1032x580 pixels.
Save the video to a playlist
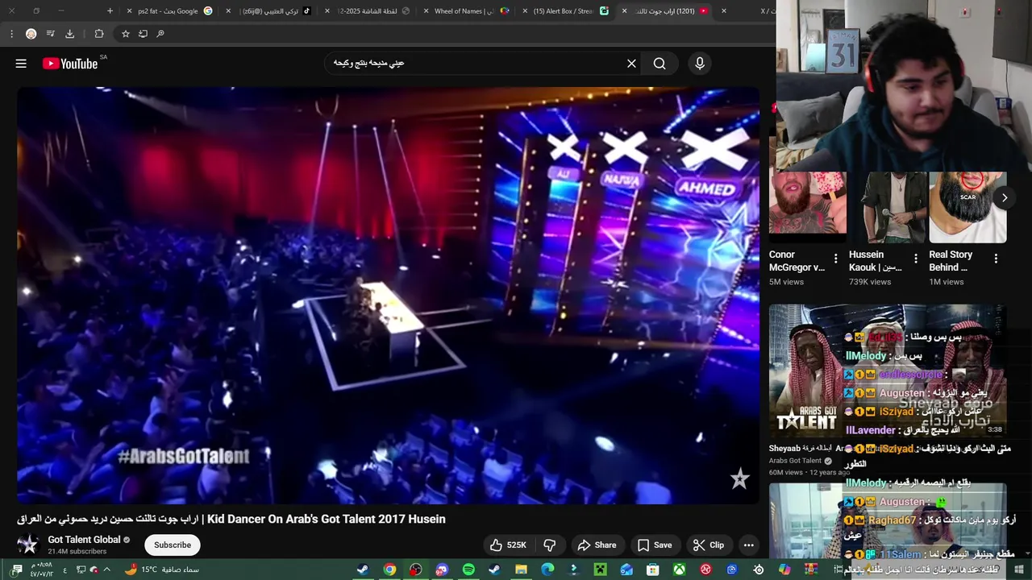pos(654,545)
